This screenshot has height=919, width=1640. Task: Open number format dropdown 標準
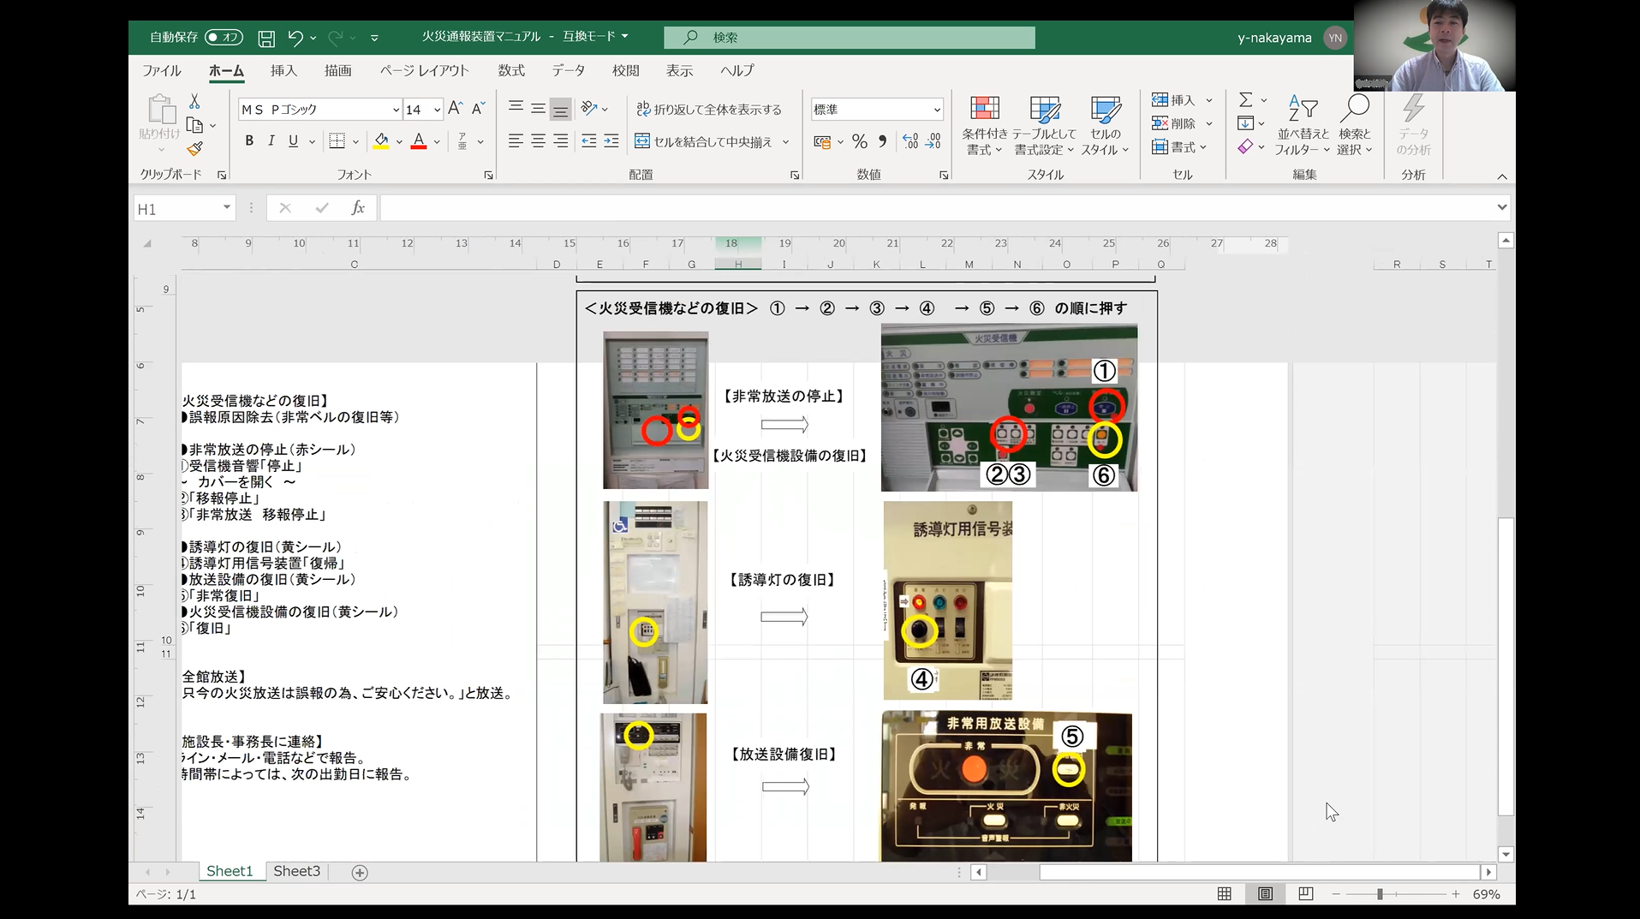pyautogui.click(x=937, y=110)
